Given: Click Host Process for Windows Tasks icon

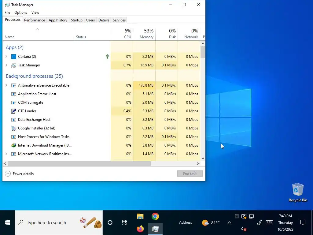Looking at the screenshot, I should (x=13, y=137).
